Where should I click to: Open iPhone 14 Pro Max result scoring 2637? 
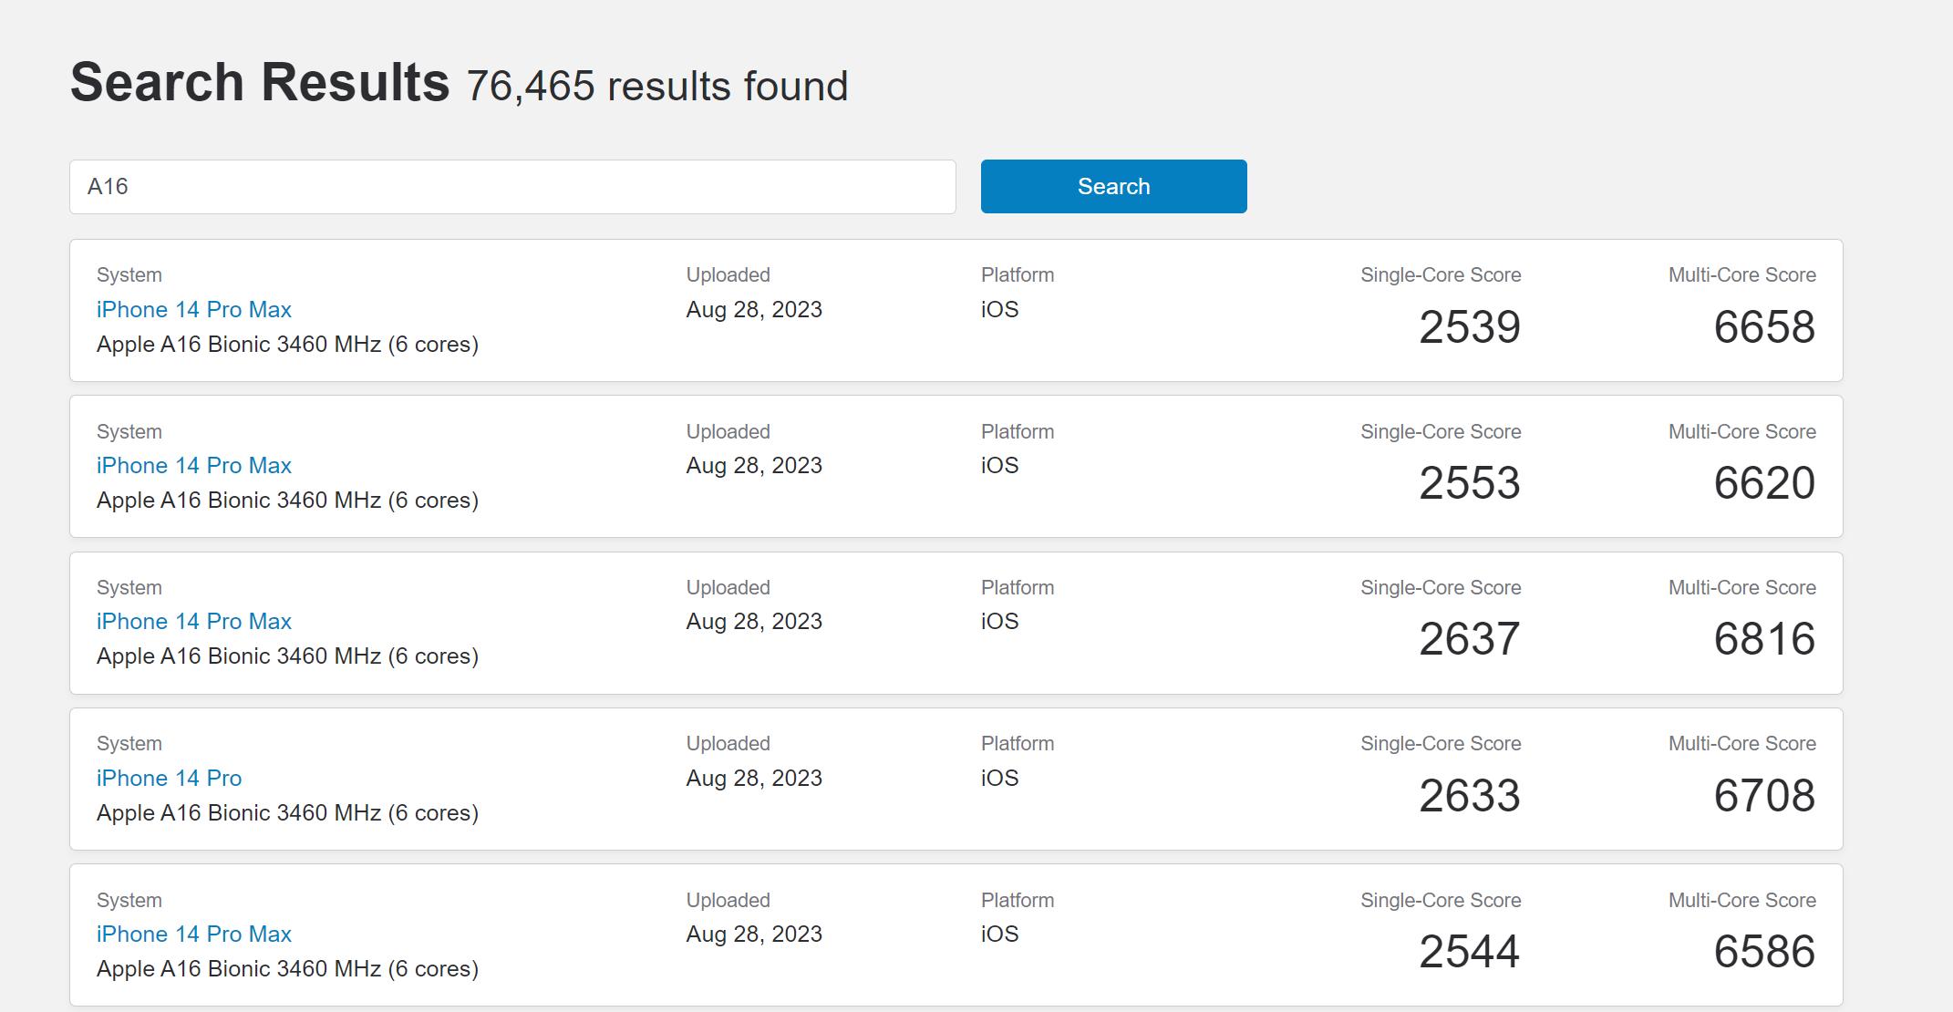click(x=194, y=622)
